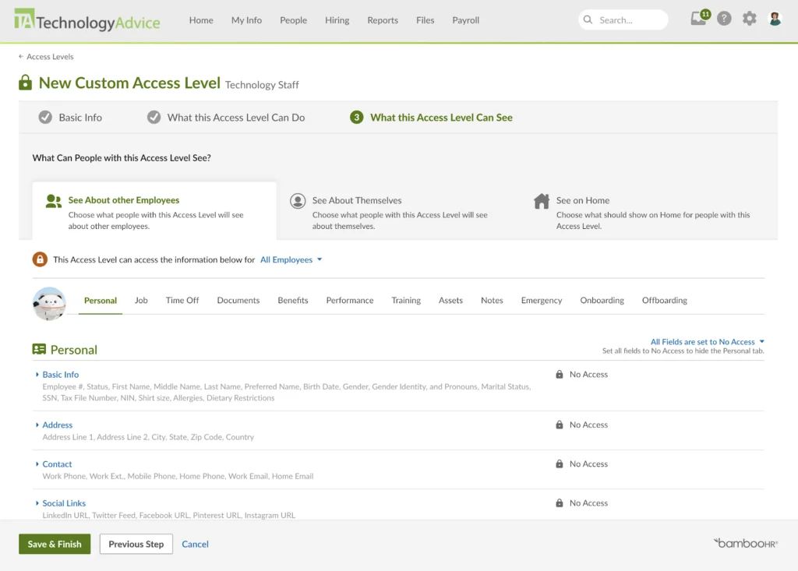Open the help question mark icon

pyautogui.click(x=724, y=19)
